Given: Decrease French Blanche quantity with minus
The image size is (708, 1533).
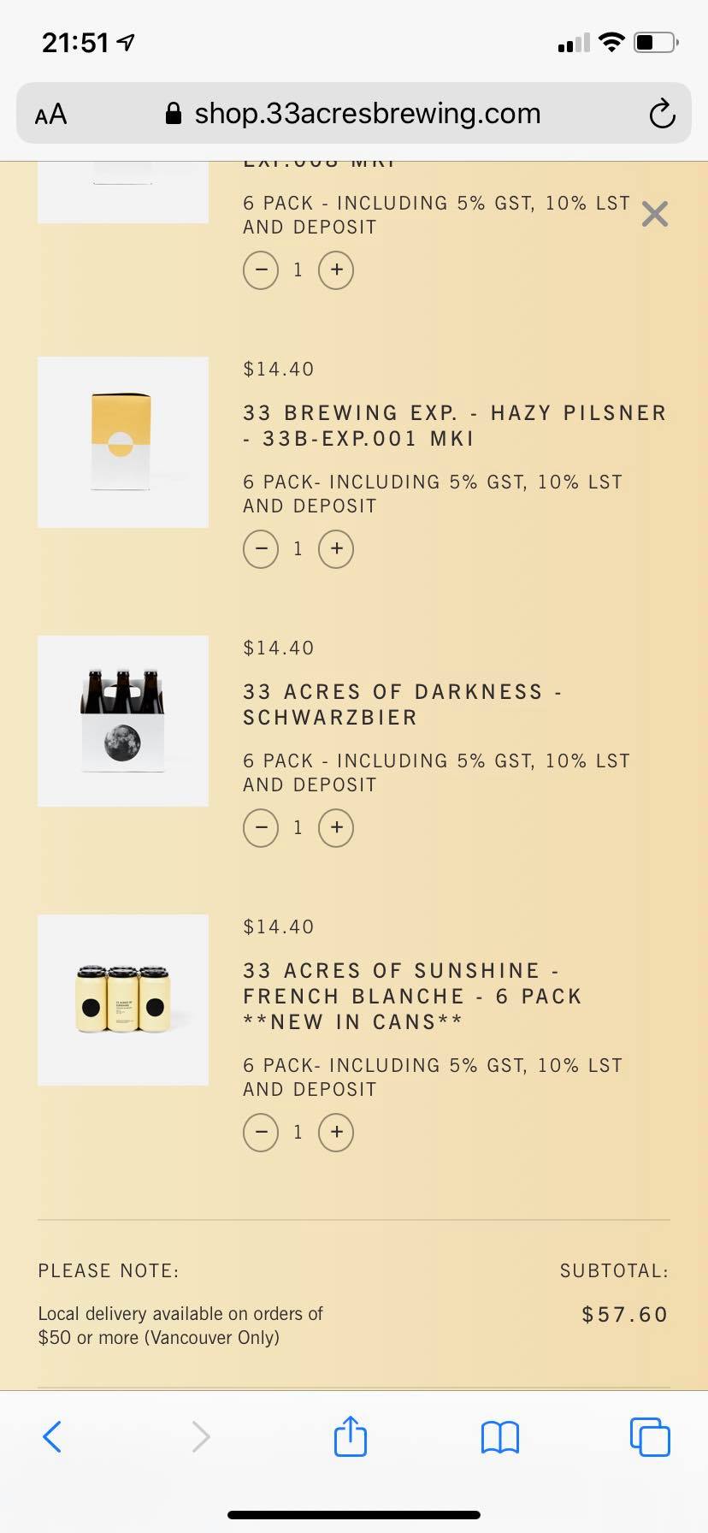Looking at the screenshot, I should [261, 1132].
